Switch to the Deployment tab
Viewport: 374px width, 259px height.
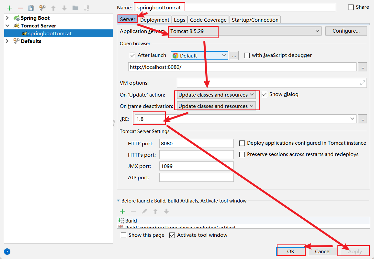click(155, 20)
